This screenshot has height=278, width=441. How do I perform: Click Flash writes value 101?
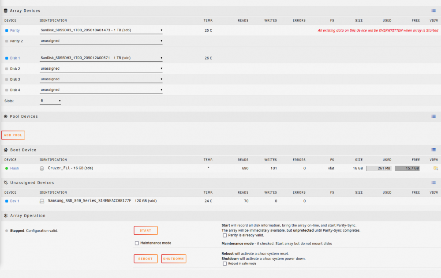point(274,168)
